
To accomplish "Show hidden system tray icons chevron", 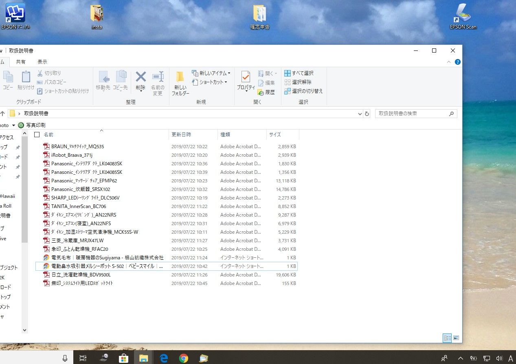I will pos(460,358).
